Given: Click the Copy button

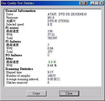Looking at the screenshot, I should pyautogui.click(x=36, y=93).
